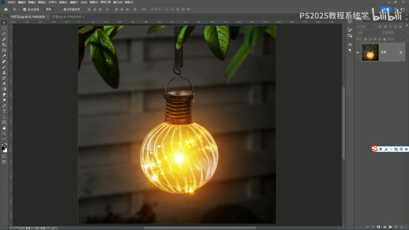Open the 滤镜(T) menu
Image resolution: width=409 pixels, height=230 pixels.
tap(74, 2)
